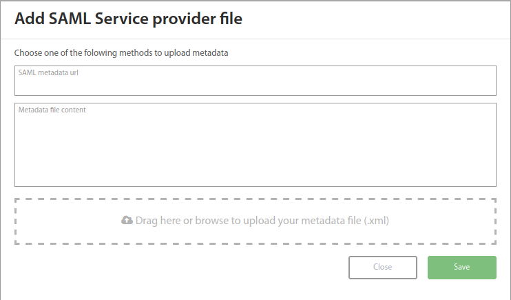Viewport: 511px width, 300px height.
Task: Click the dashed upload drop zone
Action: pyautogui.click(x=255, y=236)
